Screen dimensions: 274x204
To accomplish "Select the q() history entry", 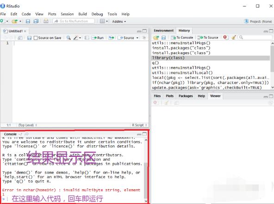I will [211, 63].
